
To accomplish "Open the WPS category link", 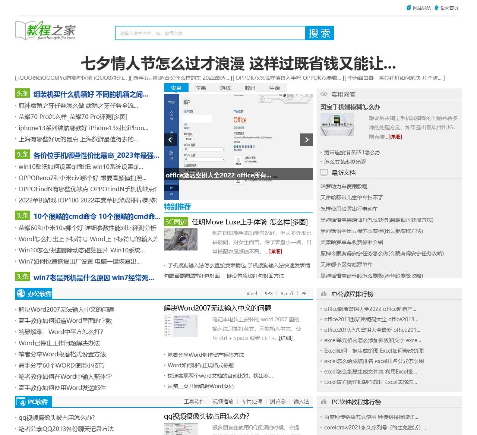I will tap(269, 294).
